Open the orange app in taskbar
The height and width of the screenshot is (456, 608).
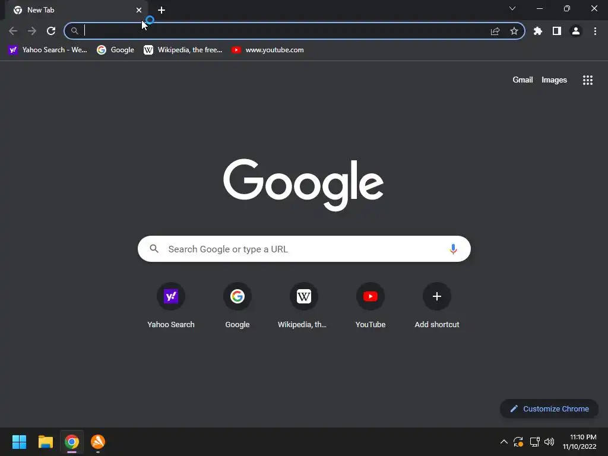pyautogui.click(x=98, y=442)
